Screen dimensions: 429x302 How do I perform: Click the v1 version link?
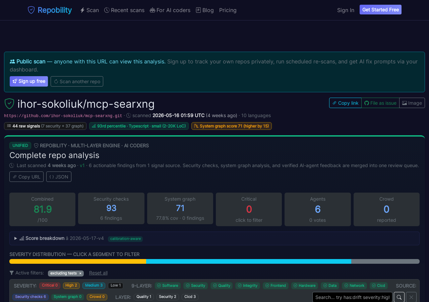point(82,165)
